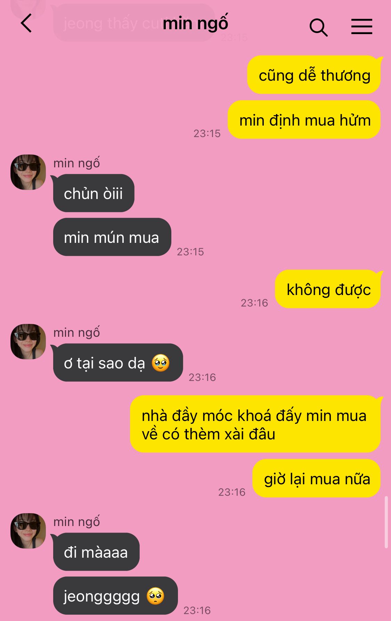Screen dimensions: 391x621
Task: Select the 'nhà đầy móc khoá' message bubble
Action: (255, 424)
